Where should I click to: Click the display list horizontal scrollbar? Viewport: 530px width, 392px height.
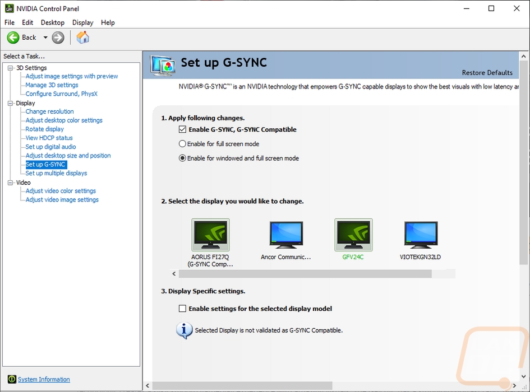(x=305, y=273)
